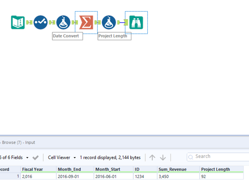Click the record number 1 row header
Viewport: 249px width, 182px height.
[10, 176]
